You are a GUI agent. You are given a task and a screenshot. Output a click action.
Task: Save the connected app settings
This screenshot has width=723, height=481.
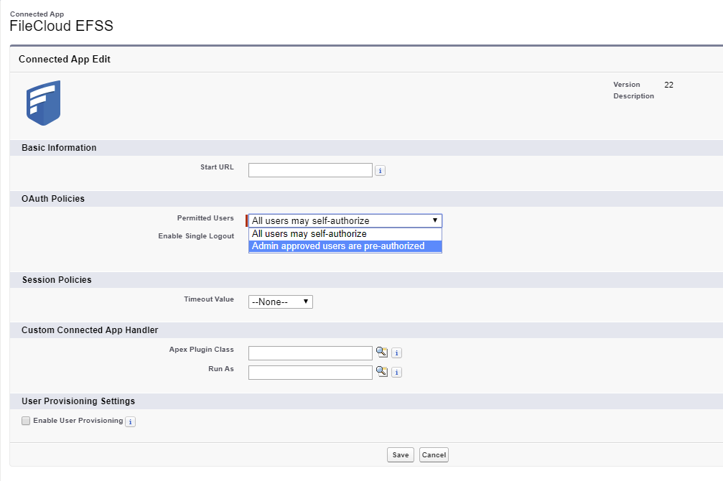(x=400, y=454)
